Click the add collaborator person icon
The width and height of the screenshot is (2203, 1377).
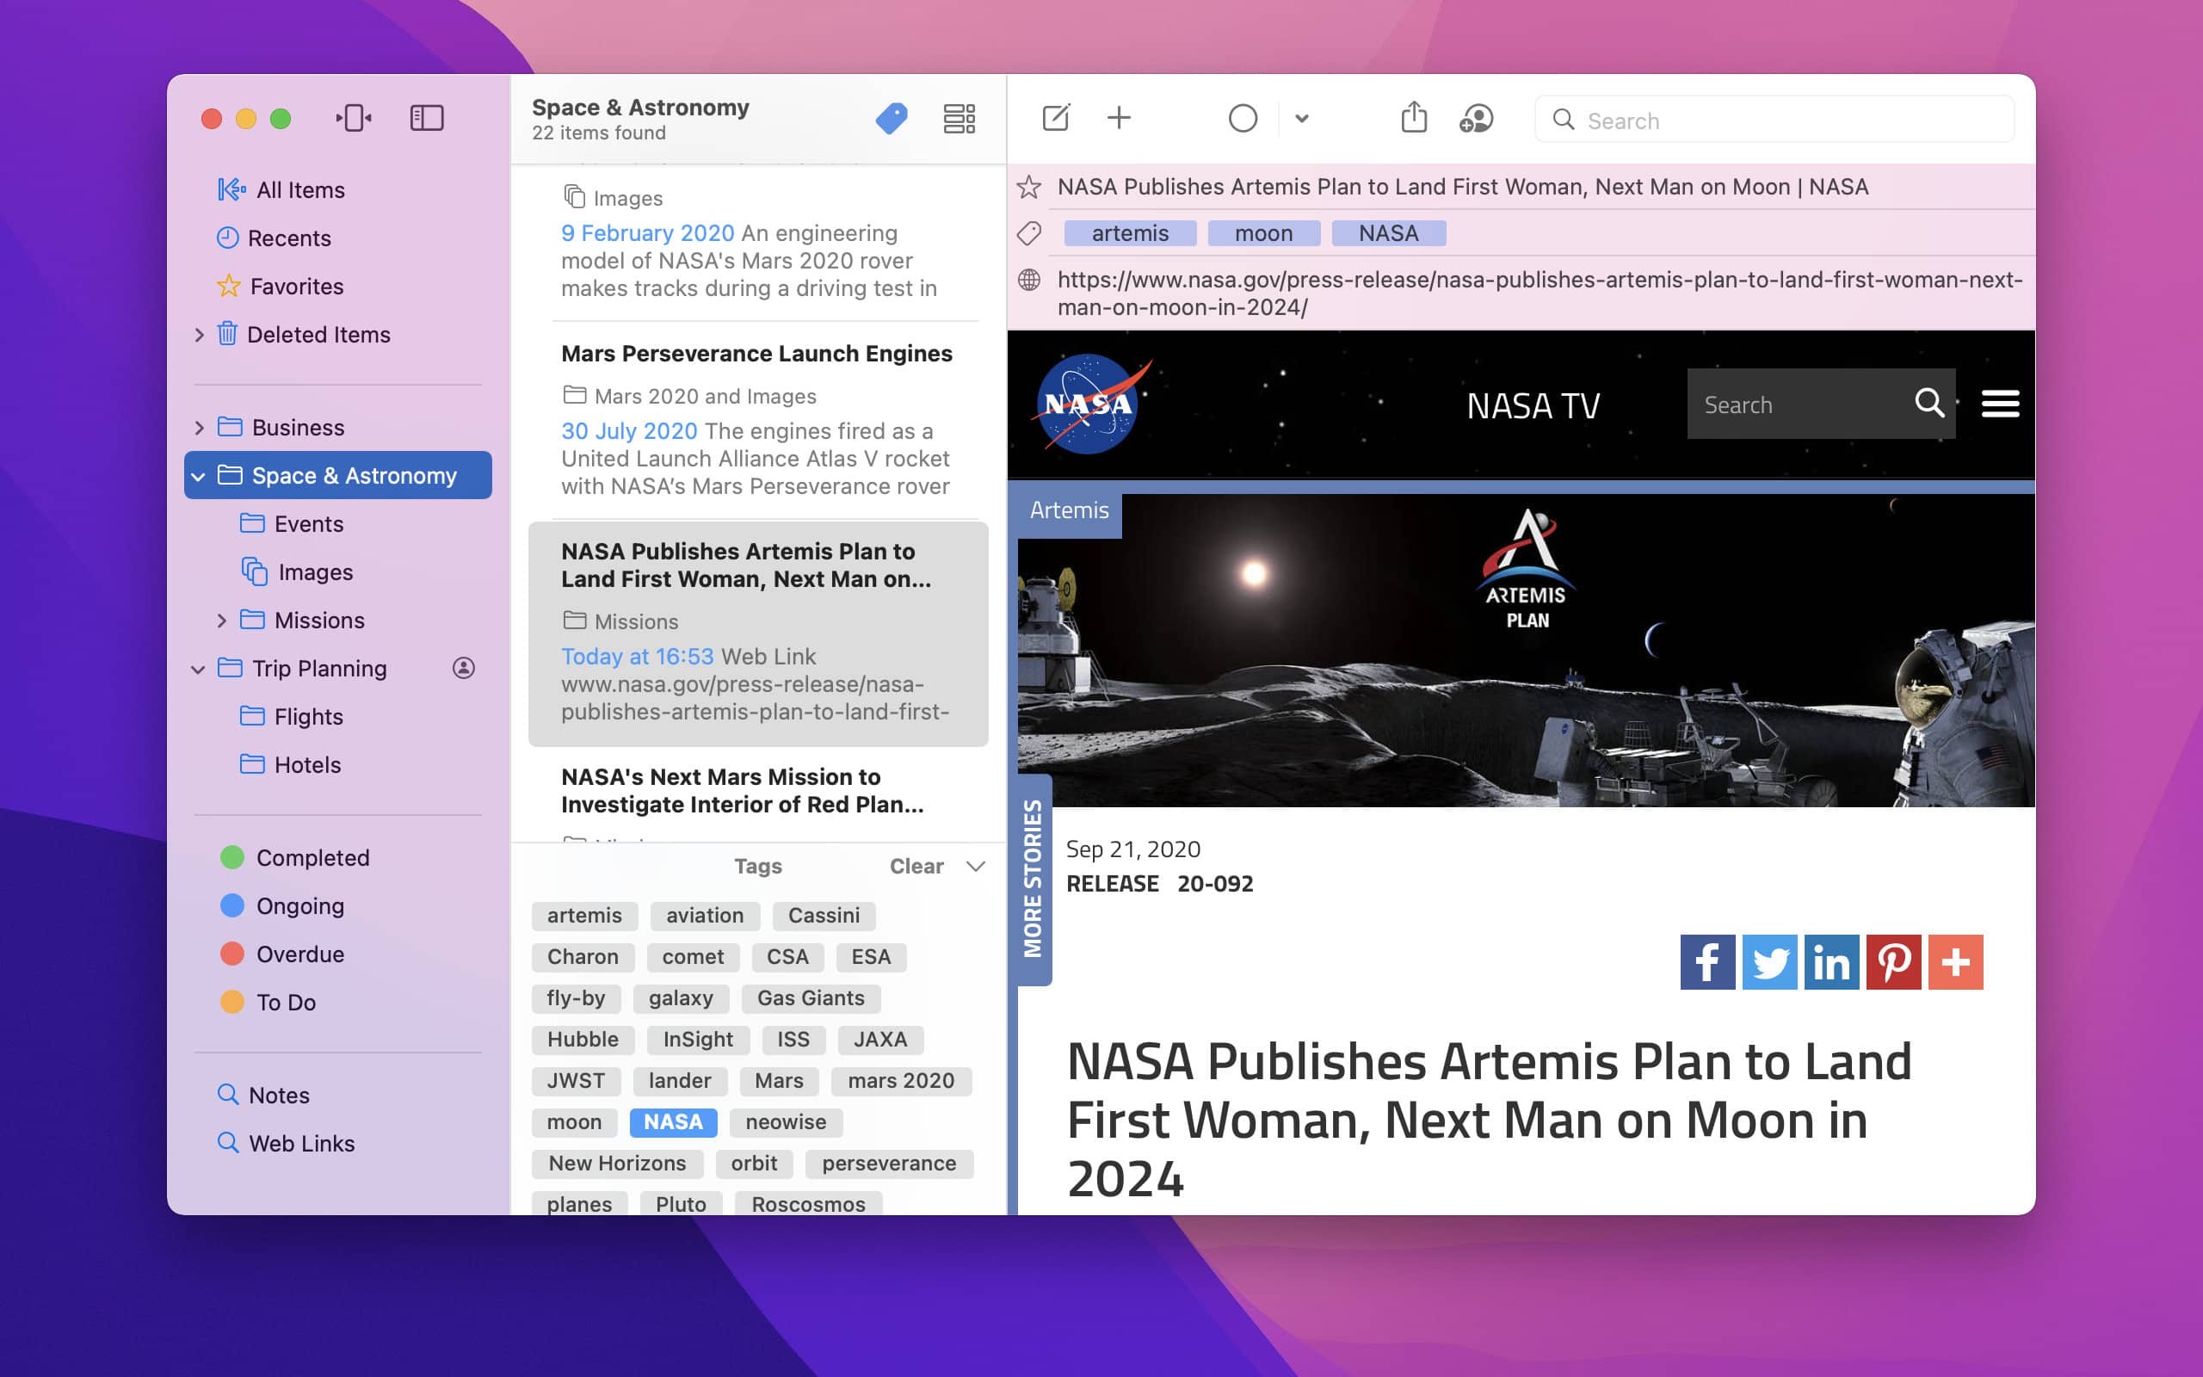coord(1476,119)
